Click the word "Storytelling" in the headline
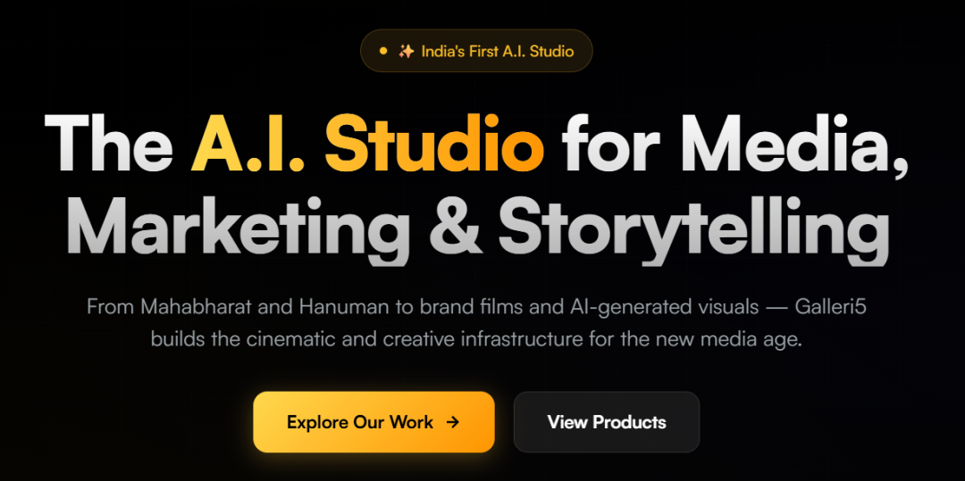965x481 pixels. 693,230
